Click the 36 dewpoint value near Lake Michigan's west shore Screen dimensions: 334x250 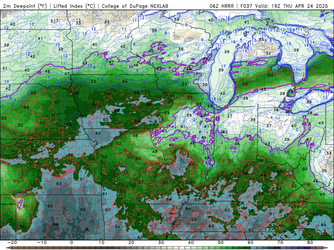(x=205, y=85)
